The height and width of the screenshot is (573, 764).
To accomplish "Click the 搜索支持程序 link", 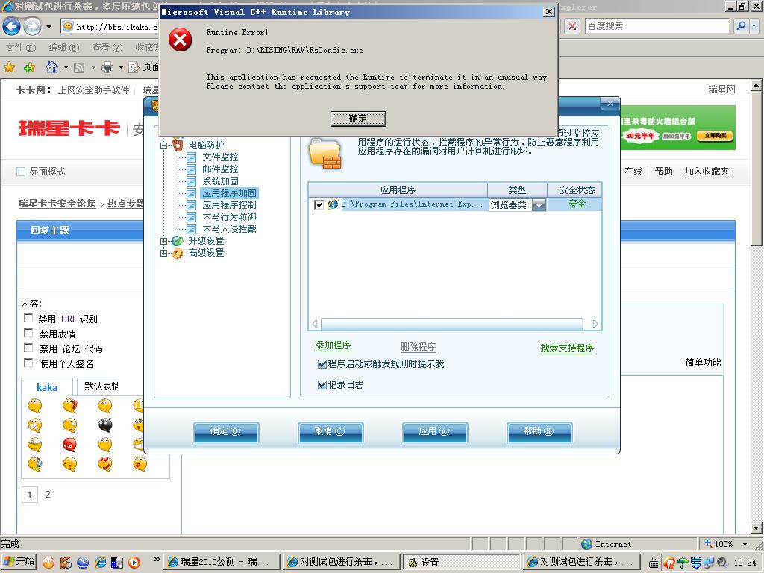I will click(567, 348).
